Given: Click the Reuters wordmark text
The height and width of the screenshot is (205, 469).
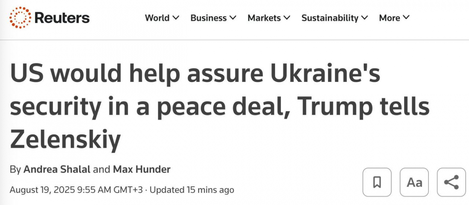Looking at the screenshot, I should point(62,18).
